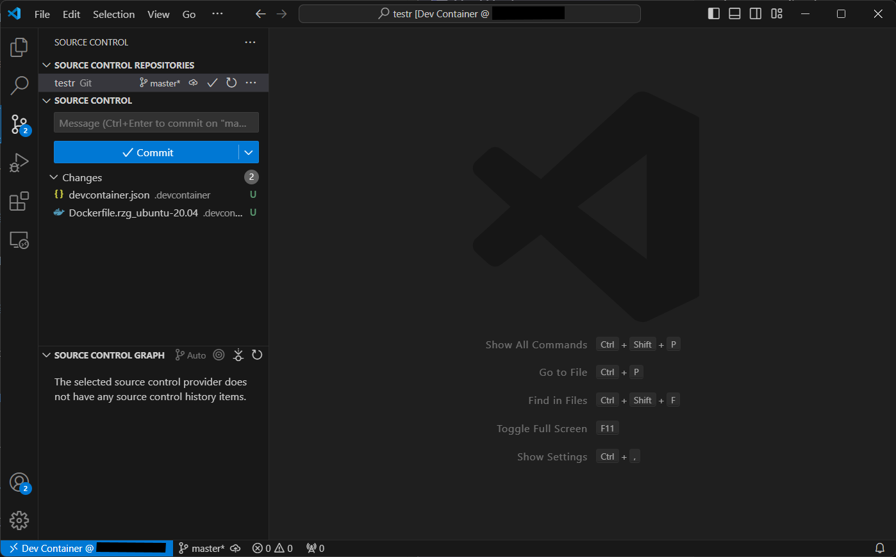Toggle Secondary Side Bar visibility

pos(756,13)
